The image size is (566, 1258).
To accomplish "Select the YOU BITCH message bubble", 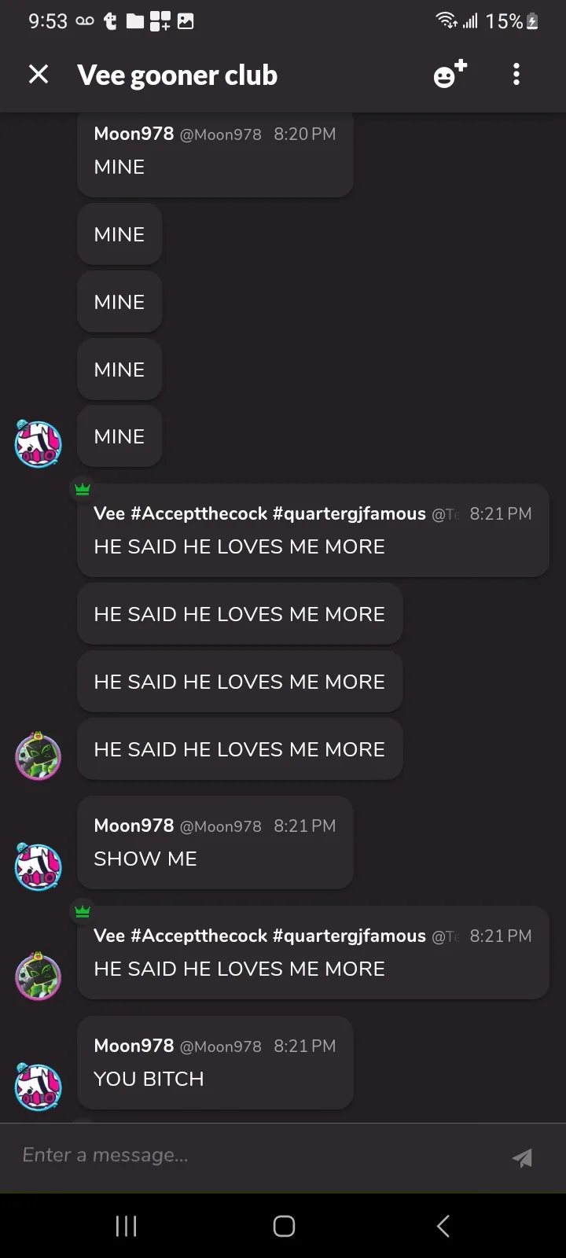I will (215, 1062).
